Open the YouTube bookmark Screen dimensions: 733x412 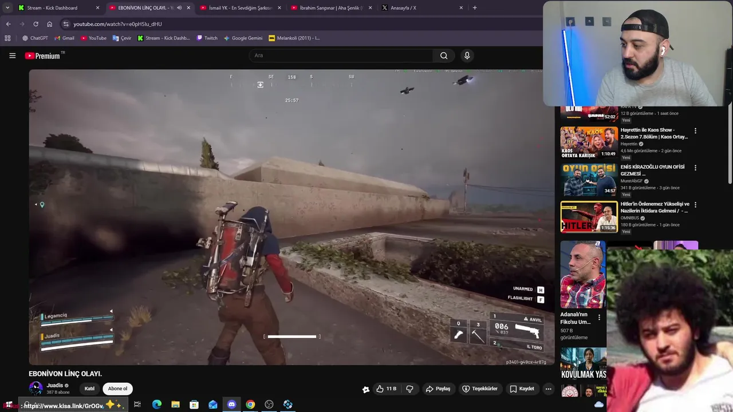pos(93,38)
